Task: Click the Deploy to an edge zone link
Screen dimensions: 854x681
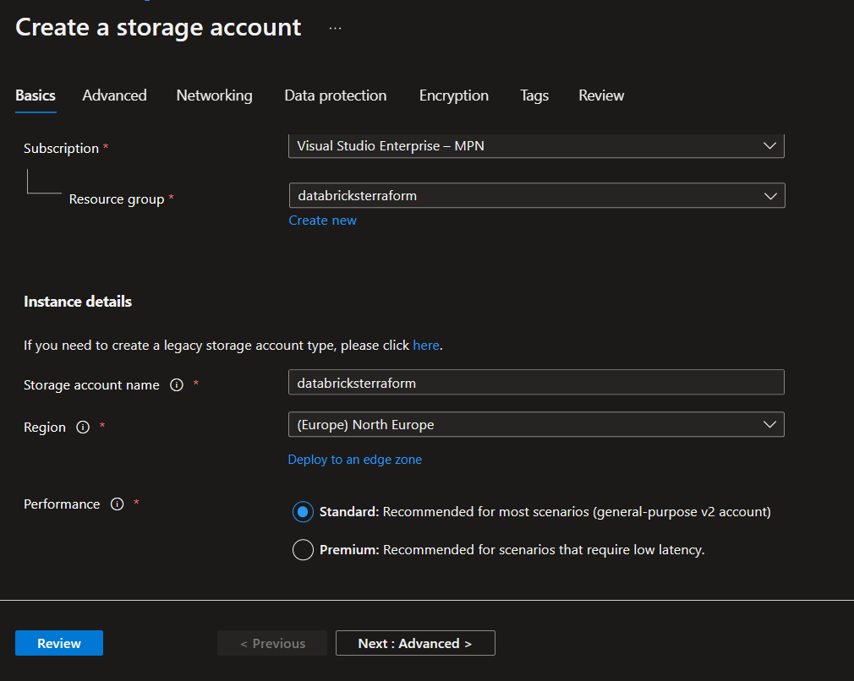Action: click(x=355, y=460)
